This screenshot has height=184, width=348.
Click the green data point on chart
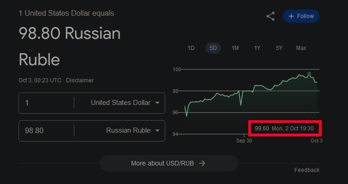309,74
